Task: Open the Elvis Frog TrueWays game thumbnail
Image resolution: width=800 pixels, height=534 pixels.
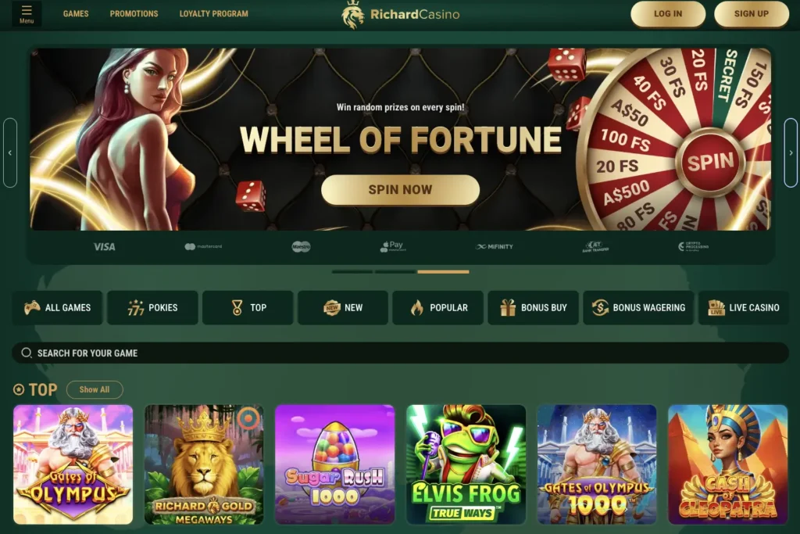Action: click(x=466, y=464)
